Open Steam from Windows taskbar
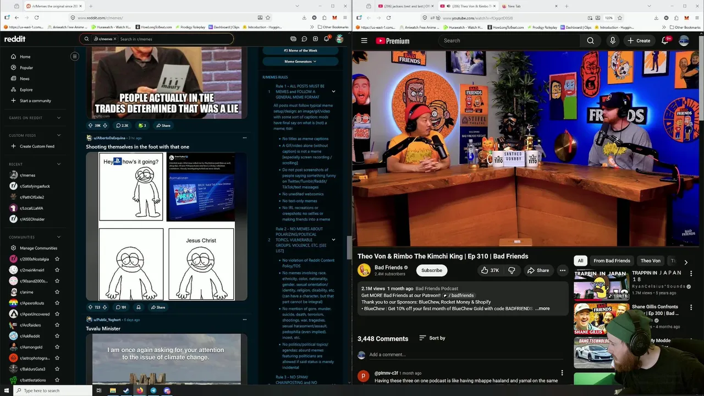The height and width of the screenshot is (396, 704). click(126, 391)
